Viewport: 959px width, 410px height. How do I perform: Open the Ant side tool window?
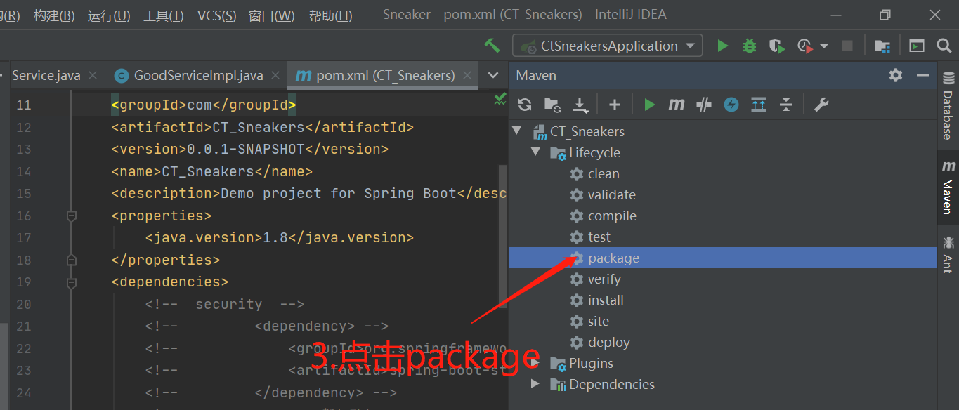(948, 254)
